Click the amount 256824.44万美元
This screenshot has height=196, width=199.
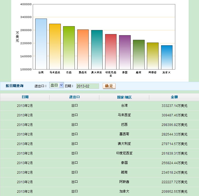(174, 163)
